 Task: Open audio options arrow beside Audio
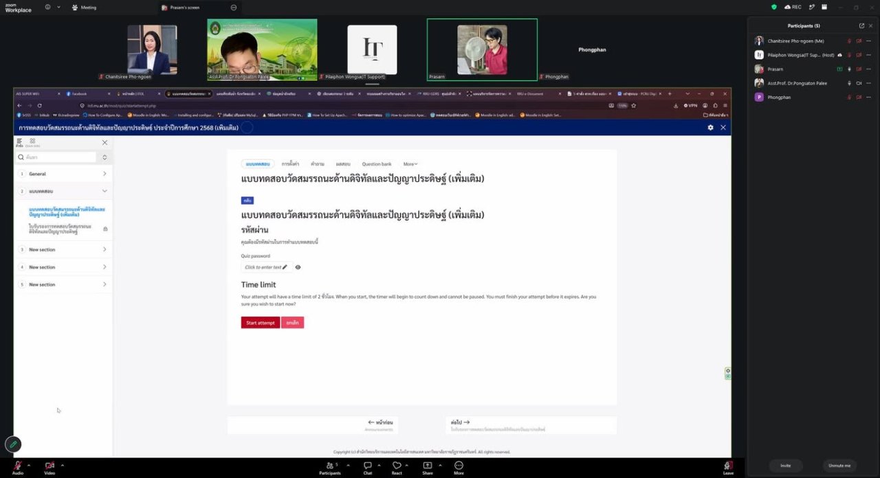tap(30, 465)
